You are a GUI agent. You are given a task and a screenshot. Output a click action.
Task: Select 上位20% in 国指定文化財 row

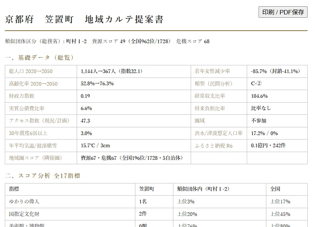(x=187, y=214)
